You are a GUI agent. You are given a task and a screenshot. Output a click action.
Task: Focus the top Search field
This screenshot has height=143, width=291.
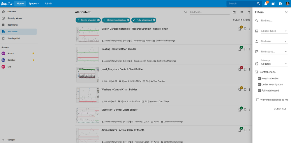[x=242, y=3]
